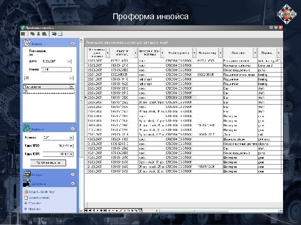
Task: Click the Действия panel icon
Action: (27, 183)
